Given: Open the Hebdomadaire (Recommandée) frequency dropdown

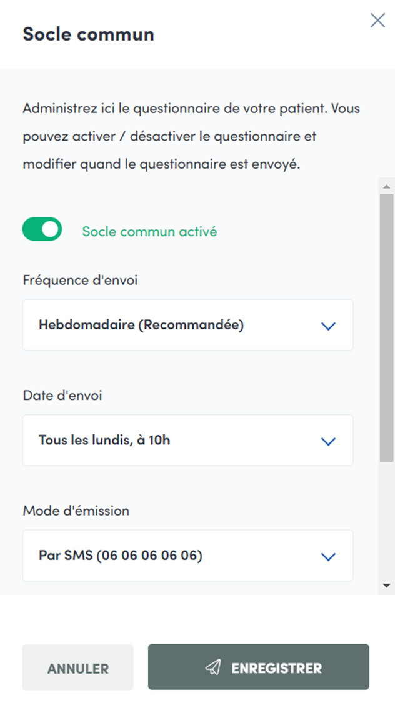Looking at the screenshot, I should (187, 325).
